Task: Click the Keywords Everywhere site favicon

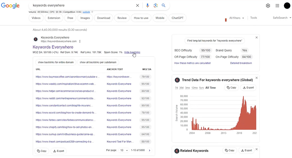Action: 36,39
